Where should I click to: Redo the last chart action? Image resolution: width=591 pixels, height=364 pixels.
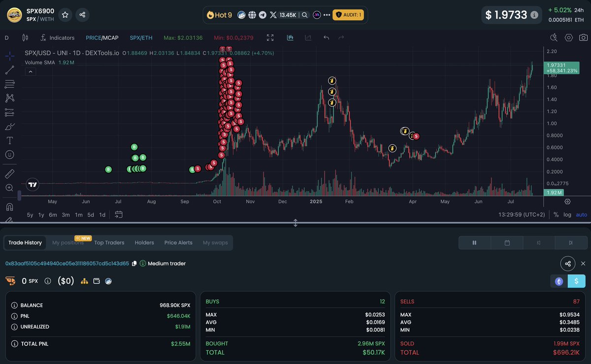point(341,37)
